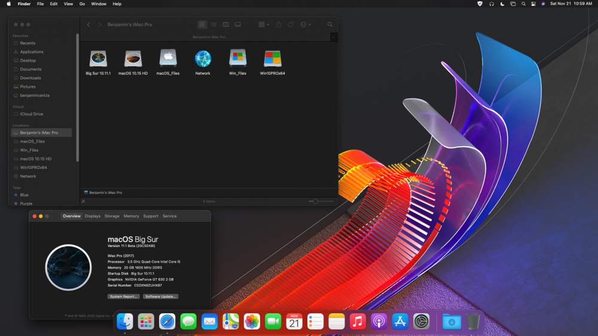
Task: Switch to the Storage tab in About This Mac
Action: pyautogui.click(x=112, y=216)
